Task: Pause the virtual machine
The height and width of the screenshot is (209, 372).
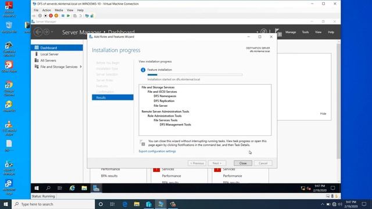Action: point(63,16)
